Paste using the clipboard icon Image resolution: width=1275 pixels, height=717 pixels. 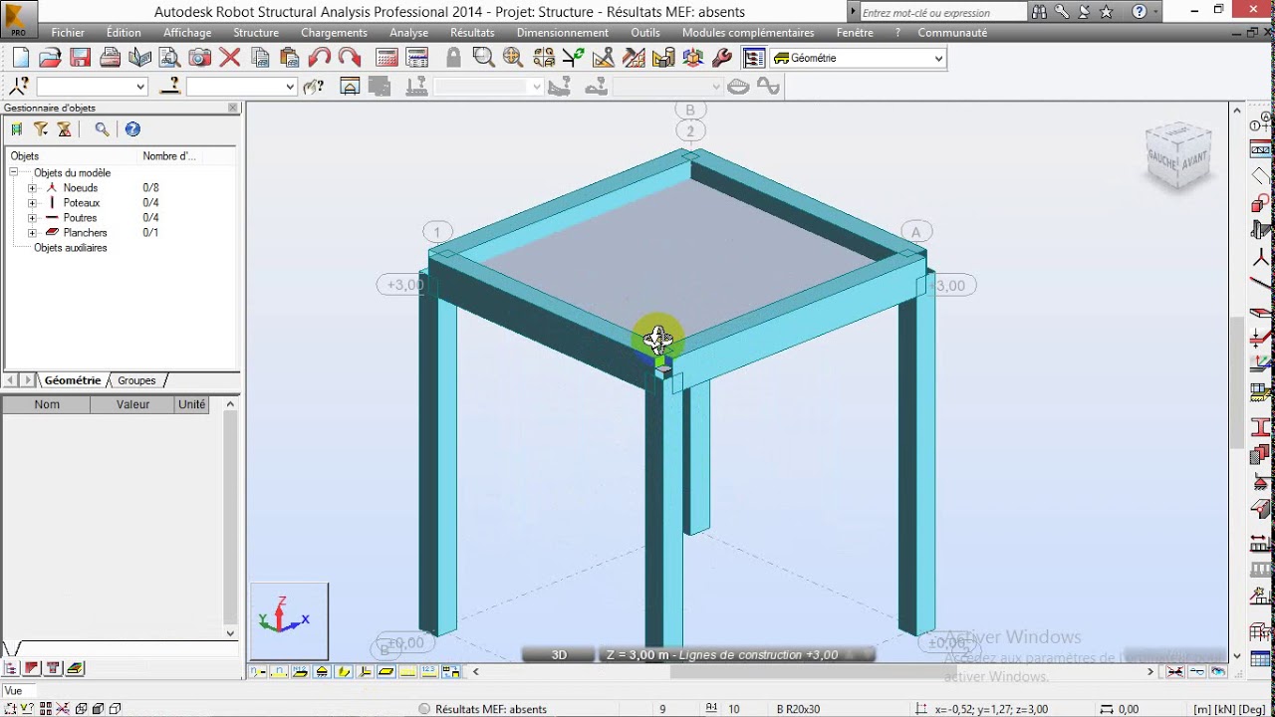tap(289, 58)
